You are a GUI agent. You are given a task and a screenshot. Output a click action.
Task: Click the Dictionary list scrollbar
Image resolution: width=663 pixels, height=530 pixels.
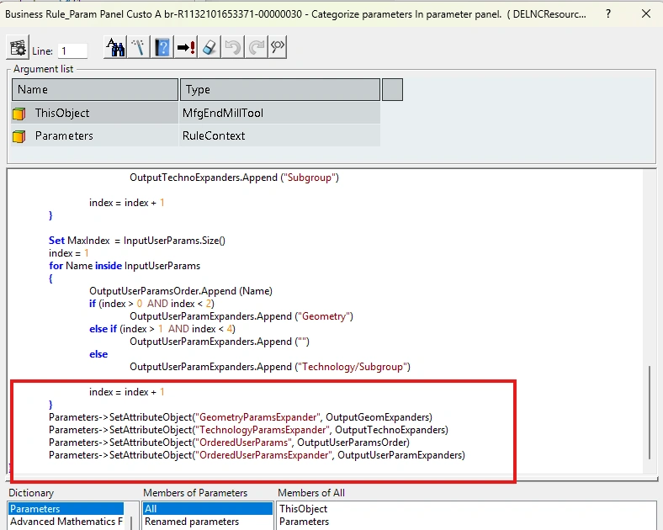click(130, 522)
